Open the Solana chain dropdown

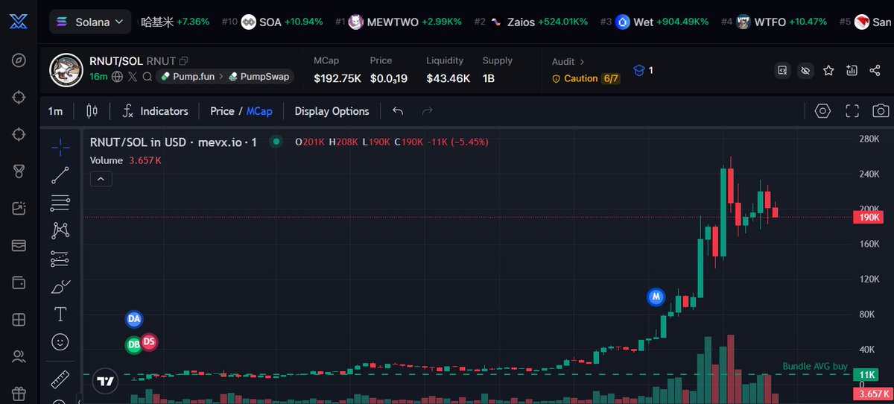point(90,22)
